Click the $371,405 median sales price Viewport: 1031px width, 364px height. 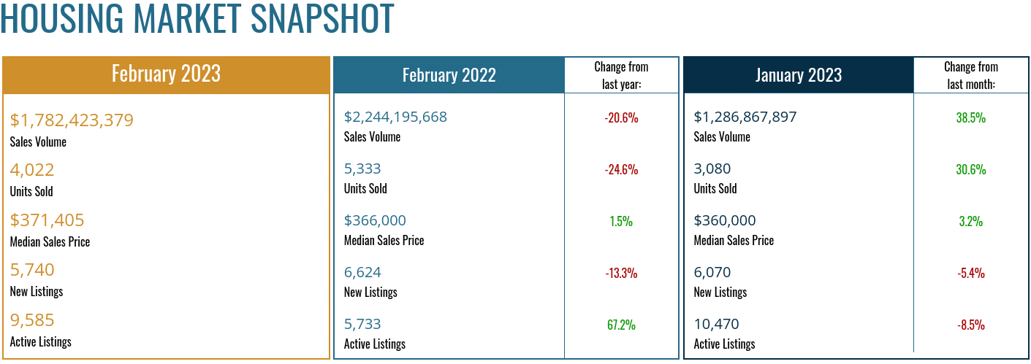[47, 220]
